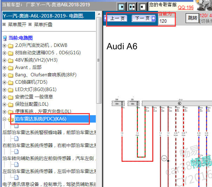Click document icon above 右前泊车雷达系统传感器
The image size is (212, 187).
pyautogui.click(x=16, y=139)
